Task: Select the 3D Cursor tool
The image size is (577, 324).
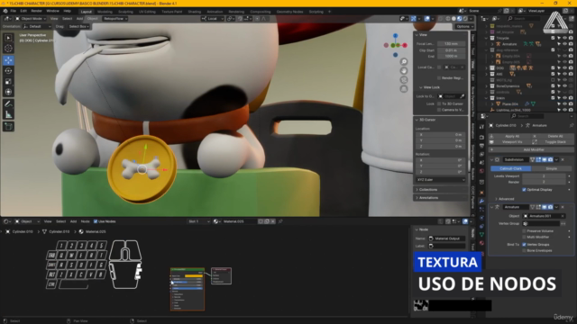Action: 8,49
